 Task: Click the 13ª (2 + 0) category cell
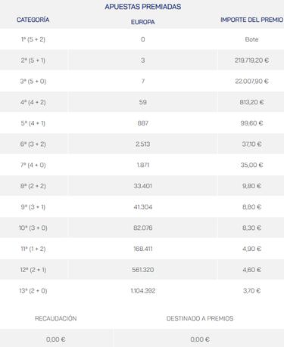tap(33, 290)
